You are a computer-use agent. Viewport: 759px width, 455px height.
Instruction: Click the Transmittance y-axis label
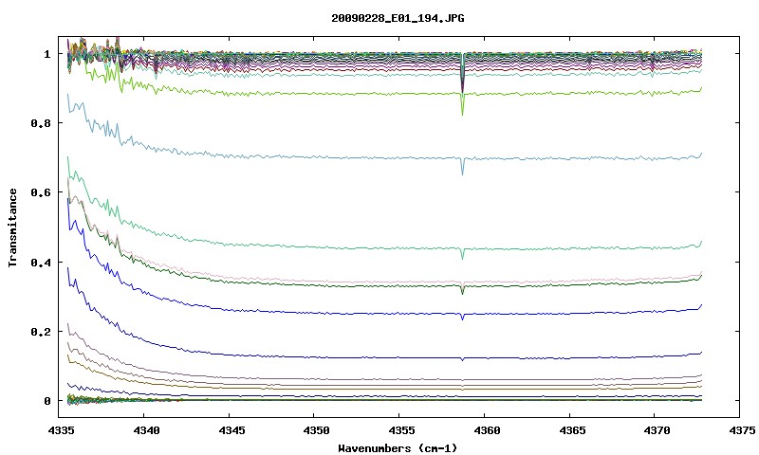(12, 227)
